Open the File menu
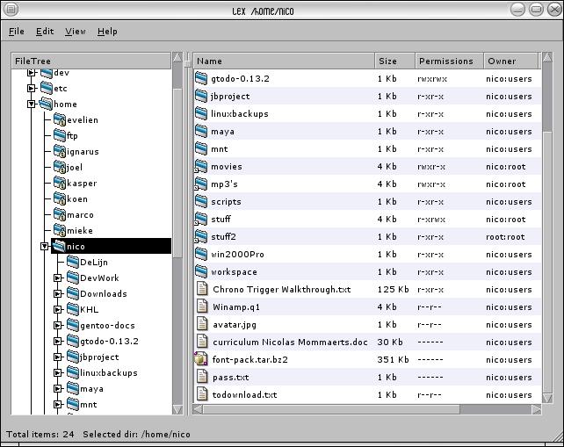The width and height of the screenshot is (564, 447). pos(17,32)
